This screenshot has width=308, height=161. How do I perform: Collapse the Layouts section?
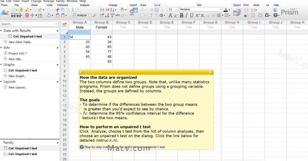pos(1,82)
